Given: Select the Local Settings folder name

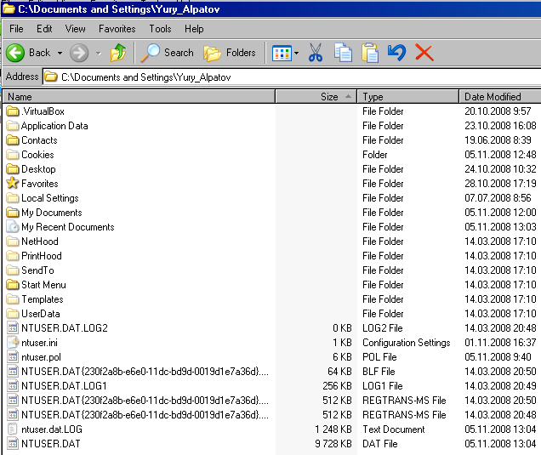Looking at the screenshot, I should point(50,198).
